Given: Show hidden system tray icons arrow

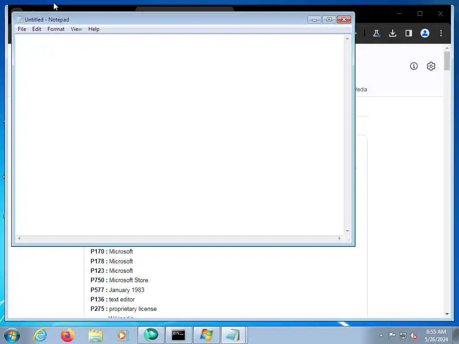Looking at the screenshot, I should pos(381,335).
